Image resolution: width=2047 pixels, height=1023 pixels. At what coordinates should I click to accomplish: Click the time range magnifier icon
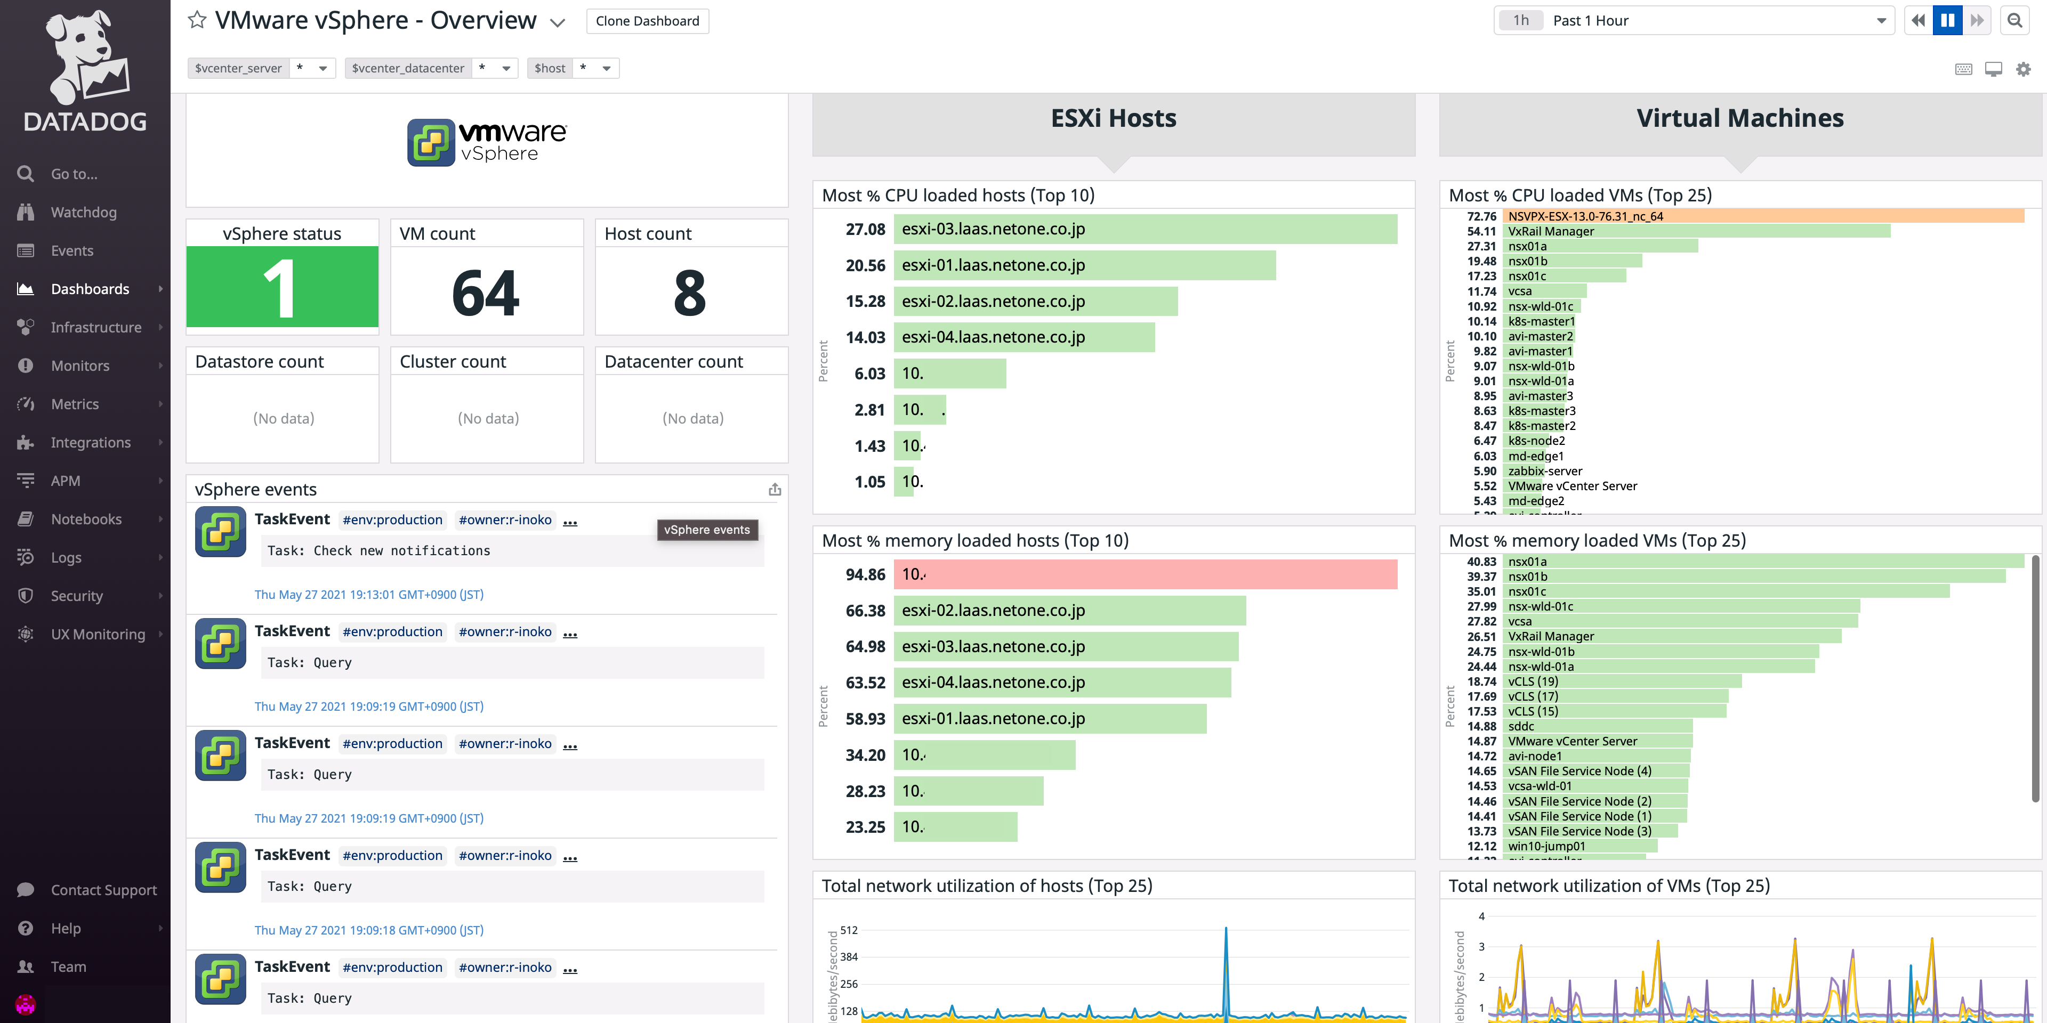(x=2015, y=21)
